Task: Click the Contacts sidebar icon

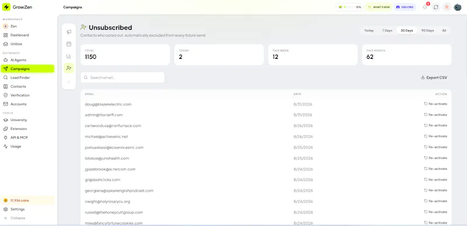Action: click(5, 87)
